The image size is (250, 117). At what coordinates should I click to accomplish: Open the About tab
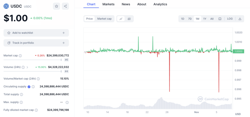142,4
